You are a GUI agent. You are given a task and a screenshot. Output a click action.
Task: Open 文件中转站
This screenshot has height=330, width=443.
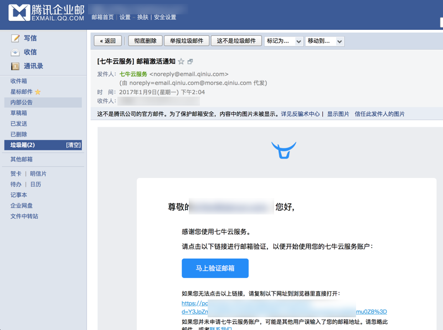click(x=24, y=216)
